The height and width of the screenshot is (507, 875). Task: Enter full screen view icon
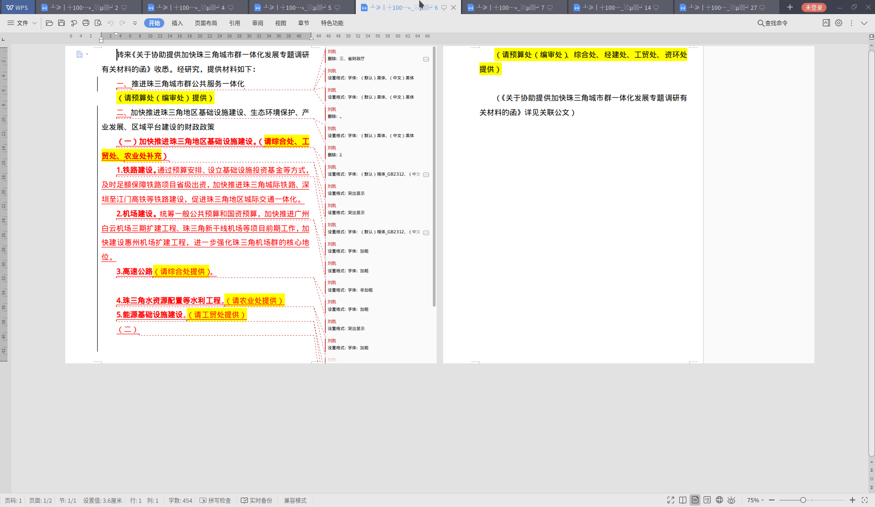coord(671,500)
